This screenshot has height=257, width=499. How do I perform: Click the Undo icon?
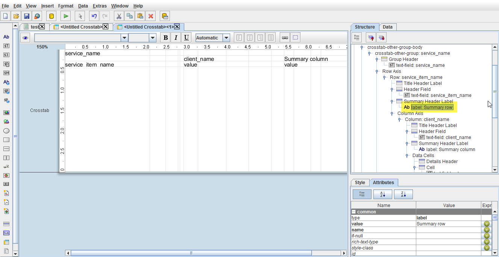click(93, 16)
